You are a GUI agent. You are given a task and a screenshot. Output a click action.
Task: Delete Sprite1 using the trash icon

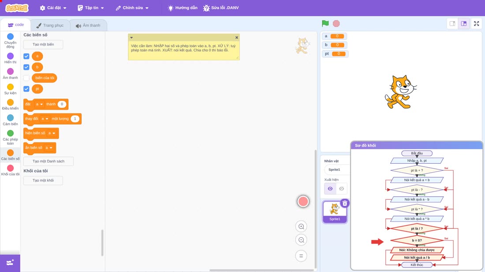[x=345, y=203]
